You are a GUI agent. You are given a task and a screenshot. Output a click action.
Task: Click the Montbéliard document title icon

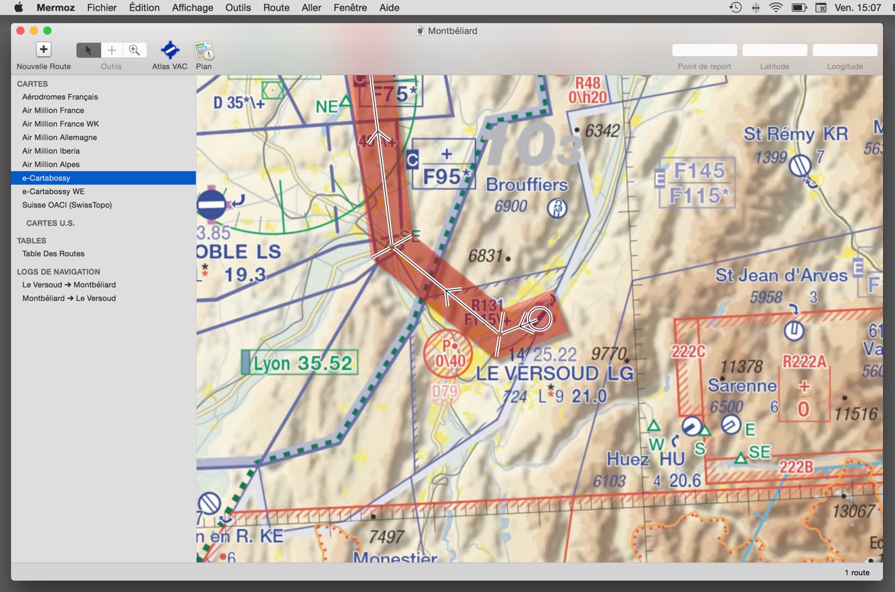pyautogui.click(x=420, y=31)
